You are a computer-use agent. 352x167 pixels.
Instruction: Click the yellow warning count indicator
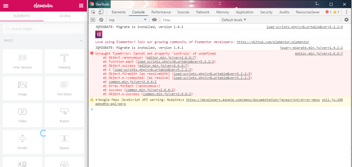[x=336, y=12]
